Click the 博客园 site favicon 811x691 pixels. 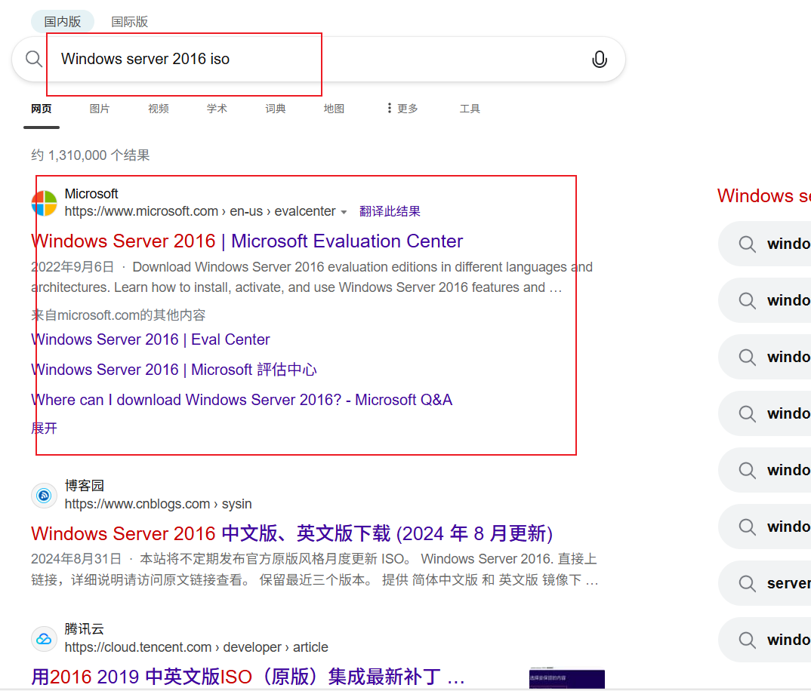[x=44, y=495]
